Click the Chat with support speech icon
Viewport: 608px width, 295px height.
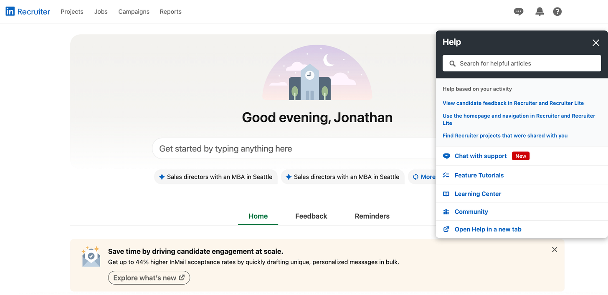point(446,156)
